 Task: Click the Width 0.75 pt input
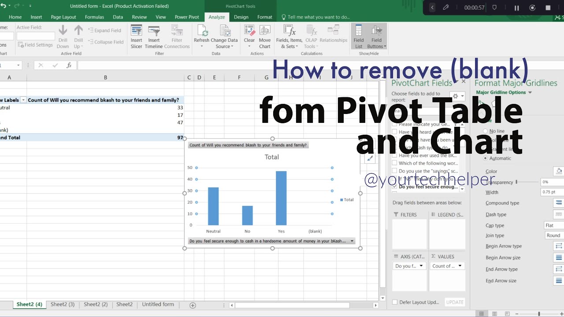(553, 192)
